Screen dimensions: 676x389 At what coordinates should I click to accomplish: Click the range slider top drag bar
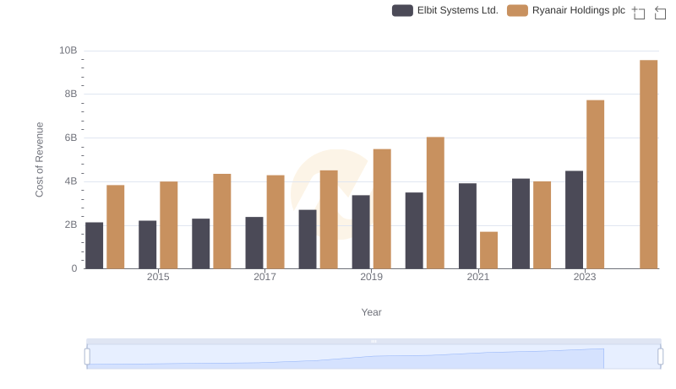point(373,341)
